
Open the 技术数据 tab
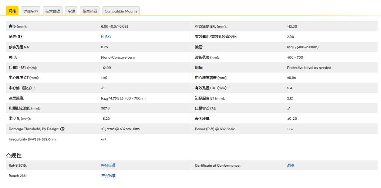tap(53, 11)
